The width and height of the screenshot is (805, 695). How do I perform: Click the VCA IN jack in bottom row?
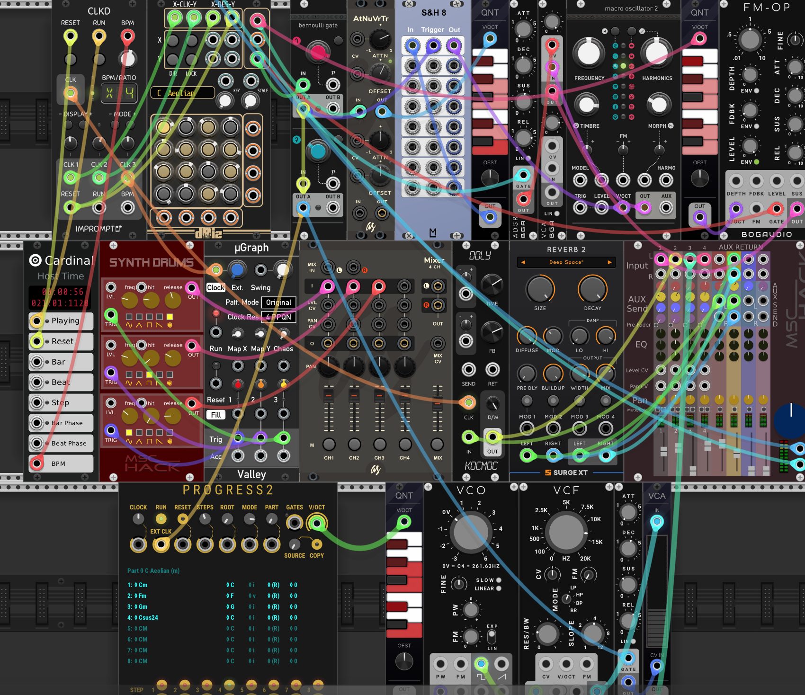(657, 522)
